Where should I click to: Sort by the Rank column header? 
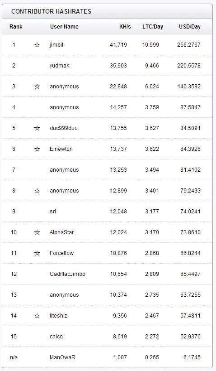[x=16, y=26]
